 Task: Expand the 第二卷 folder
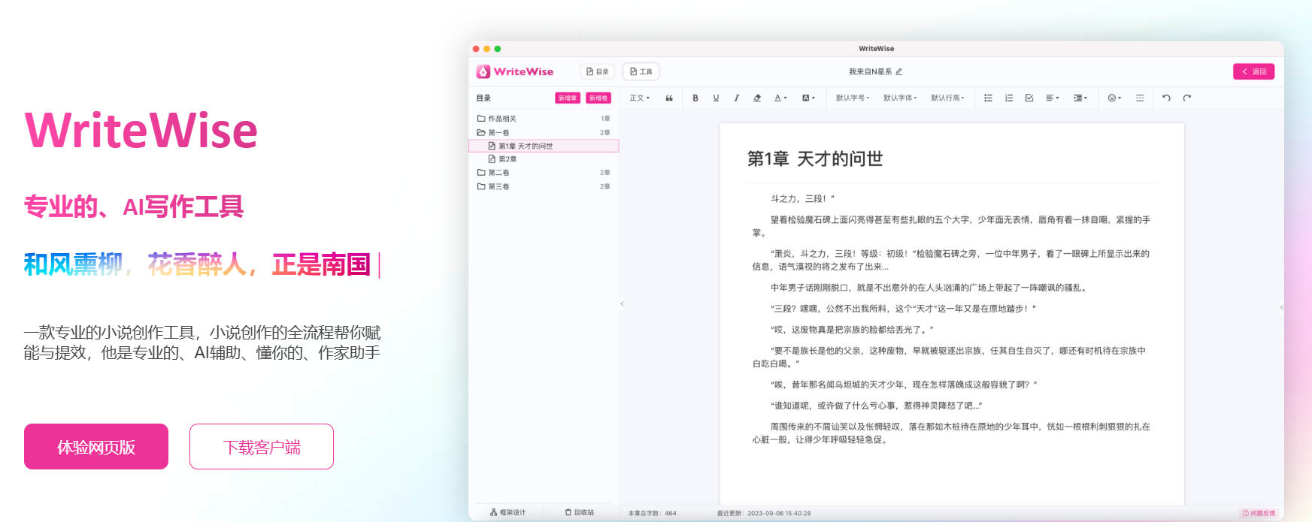pos(543,173)
